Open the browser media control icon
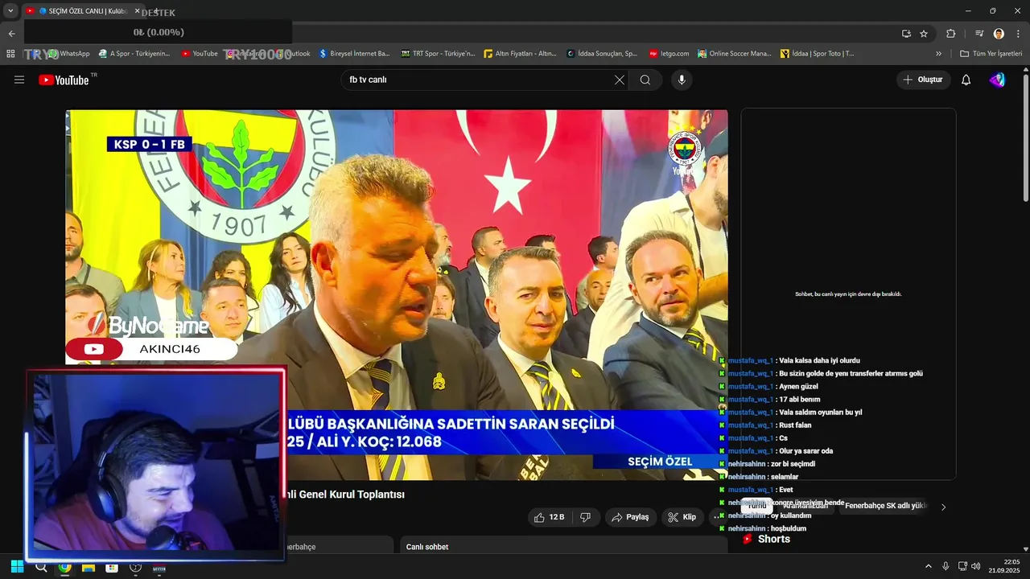Screen dimensions: 1030x579 tap(979, 34)
